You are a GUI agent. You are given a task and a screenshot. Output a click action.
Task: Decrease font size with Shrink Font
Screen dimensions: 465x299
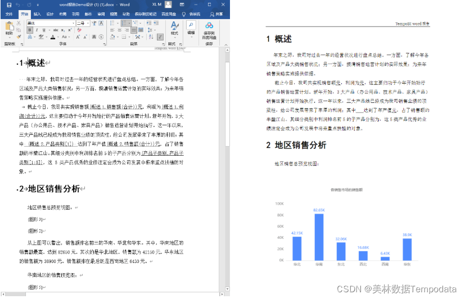pos(85,37)
